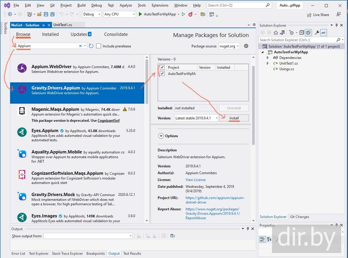Open the Extensions menu
The image size is (348, 258).
160,5
